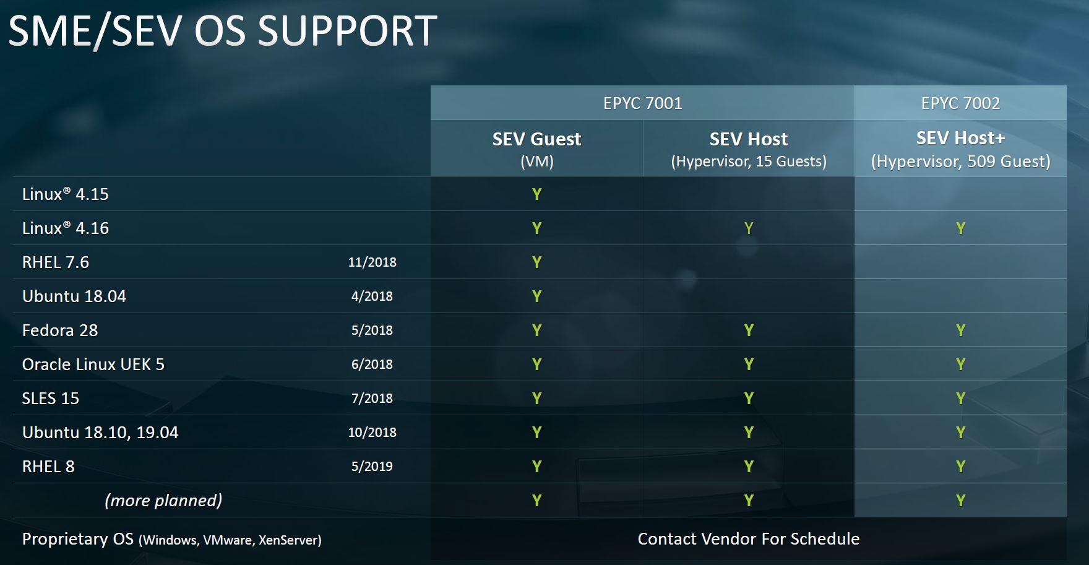Select the EPYC 7001 column header
This screenshot has width=1089, height=565.
click(x=642, y=103)
